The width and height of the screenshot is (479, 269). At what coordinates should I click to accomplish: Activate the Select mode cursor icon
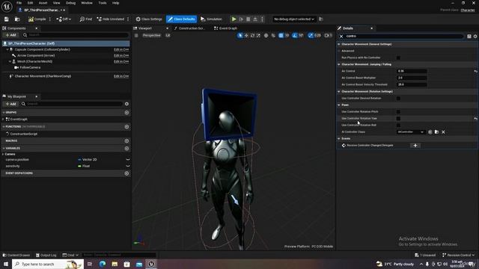pyautogui.click(x=240, y=36)
